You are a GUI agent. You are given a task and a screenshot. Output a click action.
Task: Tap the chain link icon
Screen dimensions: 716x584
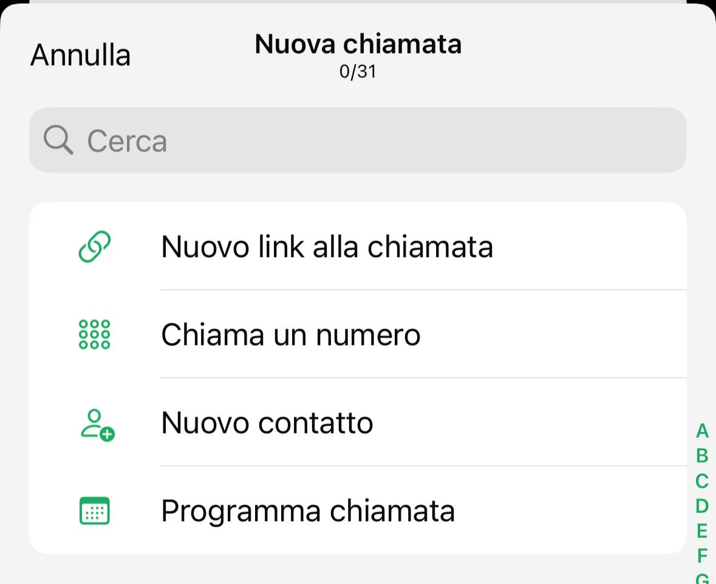pos(95,246)
